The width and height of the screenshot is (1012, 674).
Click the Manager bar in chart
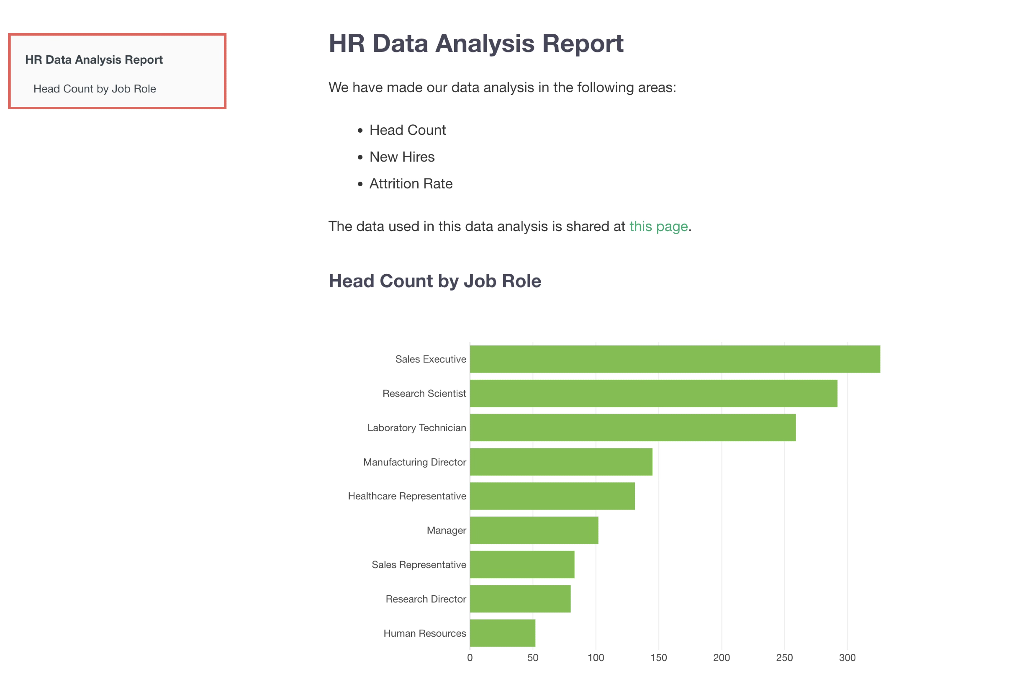coord(534,530)
